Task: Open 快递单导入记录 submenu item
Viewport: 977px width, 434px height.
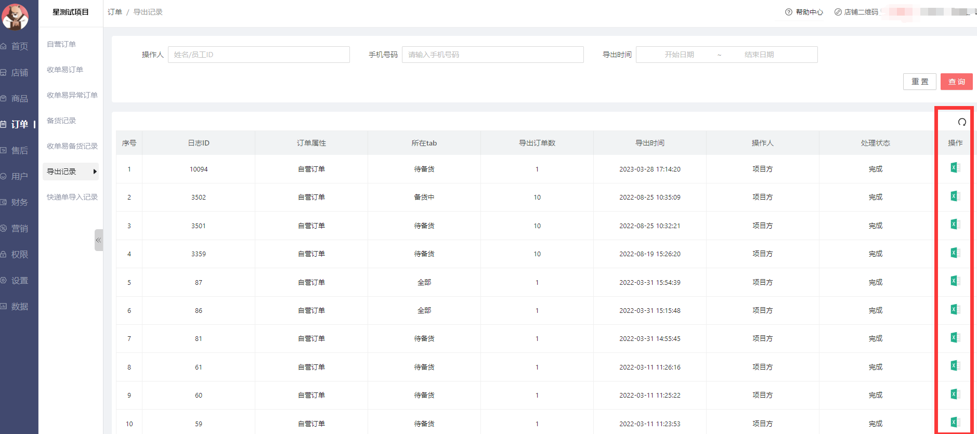Action: 72,197
